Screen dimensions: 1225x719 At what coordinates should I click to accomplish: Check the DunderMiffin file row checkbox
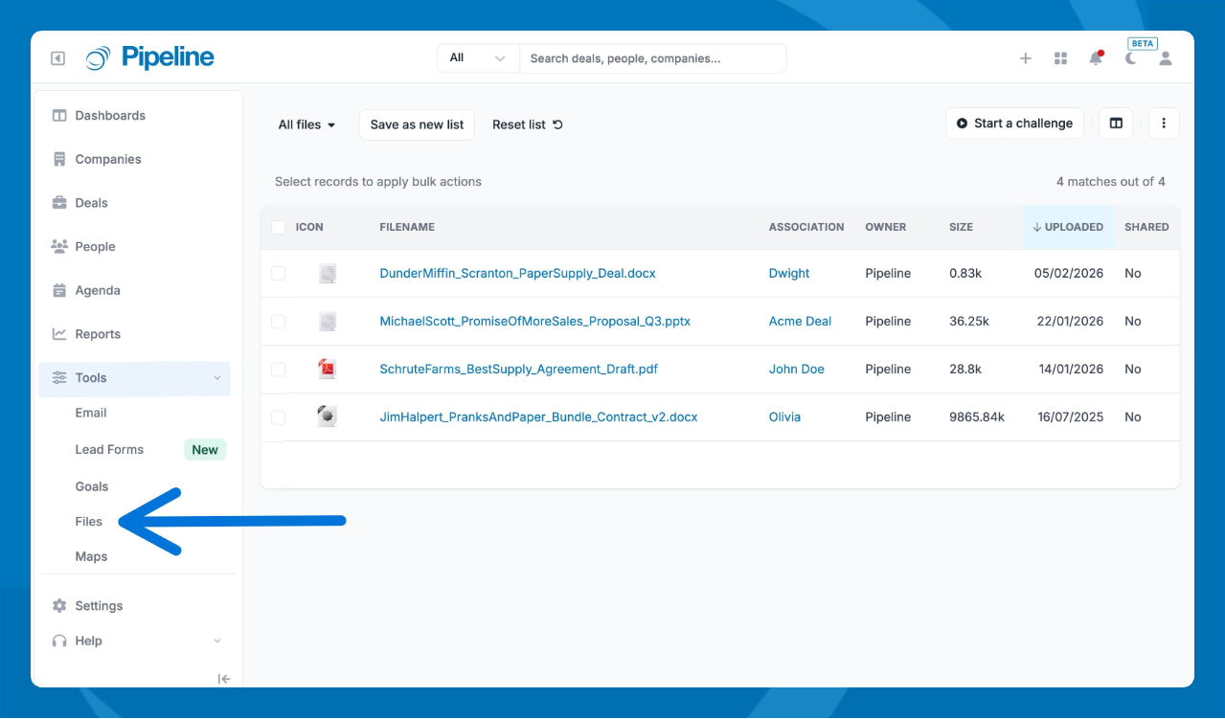[x=278, y=273]
